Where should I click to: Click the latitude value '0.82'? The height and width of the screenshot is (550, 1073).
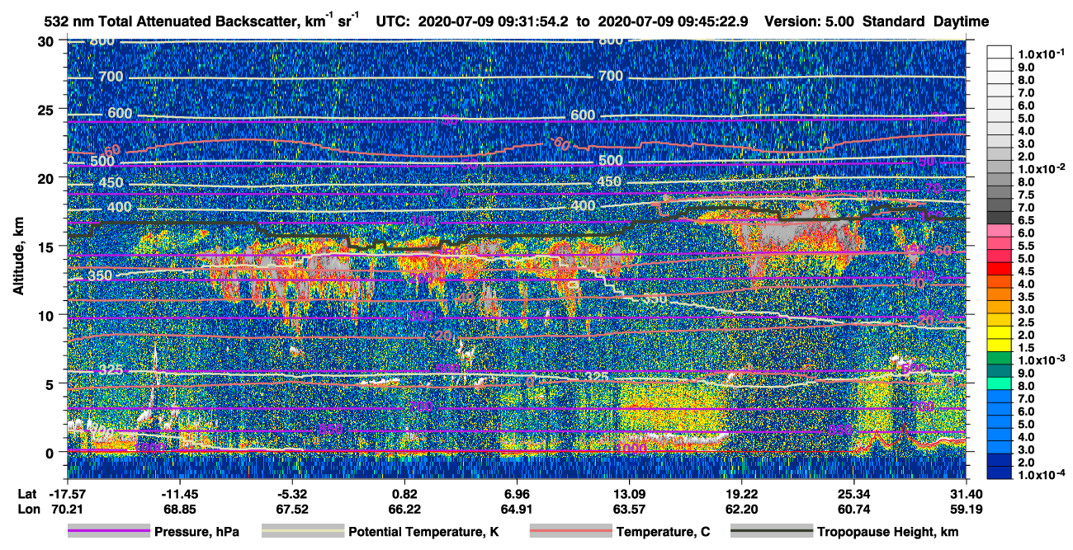click(x=404, y=493)
